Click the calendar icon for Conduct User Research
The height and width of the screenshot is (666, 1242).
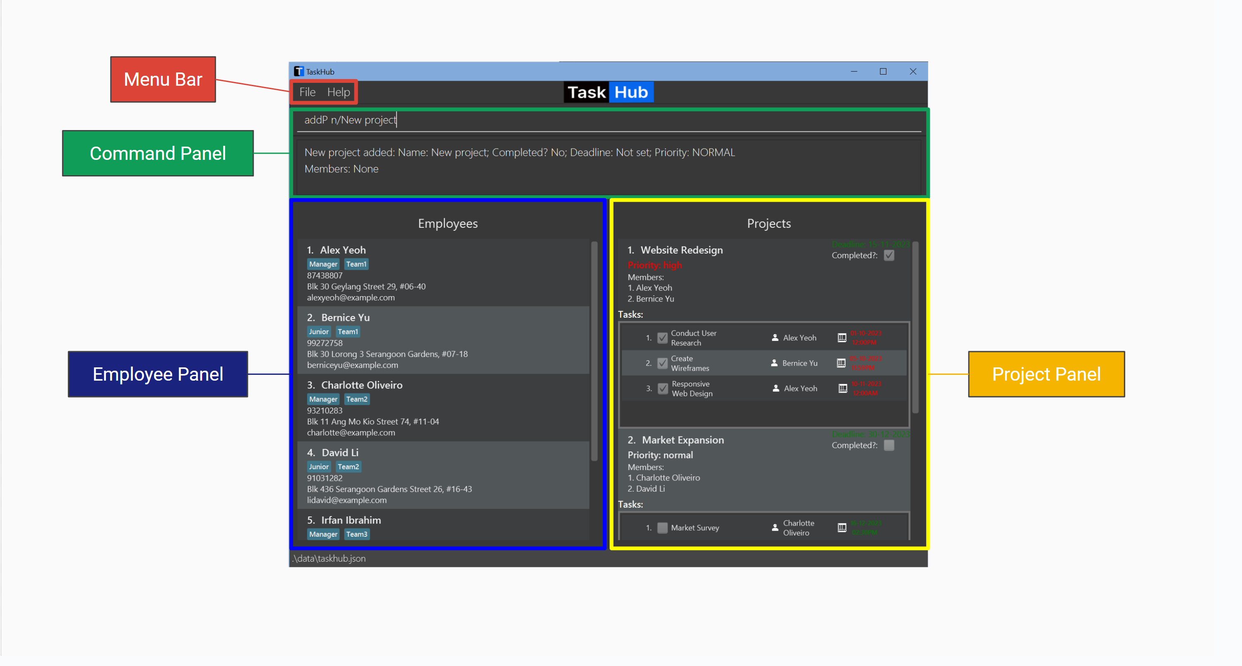tap(842, 338)
